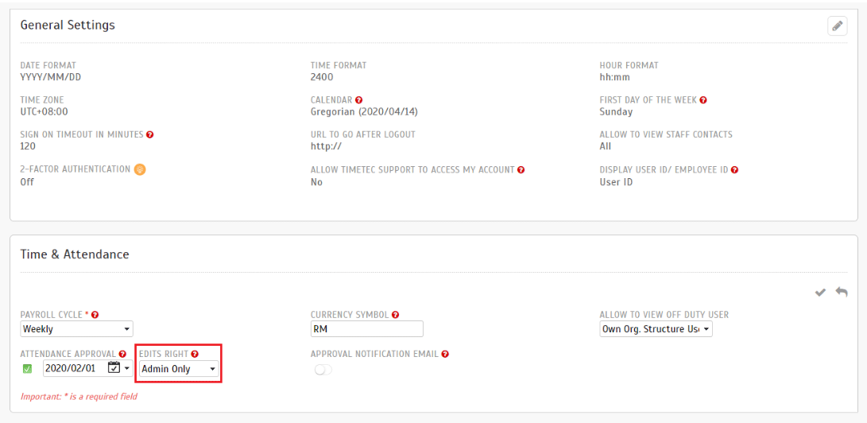
Task: Click the help icon beside Currency Symbol
Action: point(396,315)
